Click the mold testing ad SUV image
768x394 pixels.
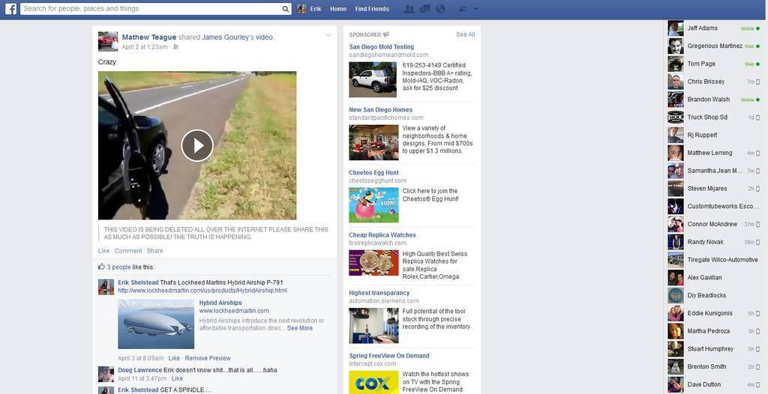pos(373,79)
